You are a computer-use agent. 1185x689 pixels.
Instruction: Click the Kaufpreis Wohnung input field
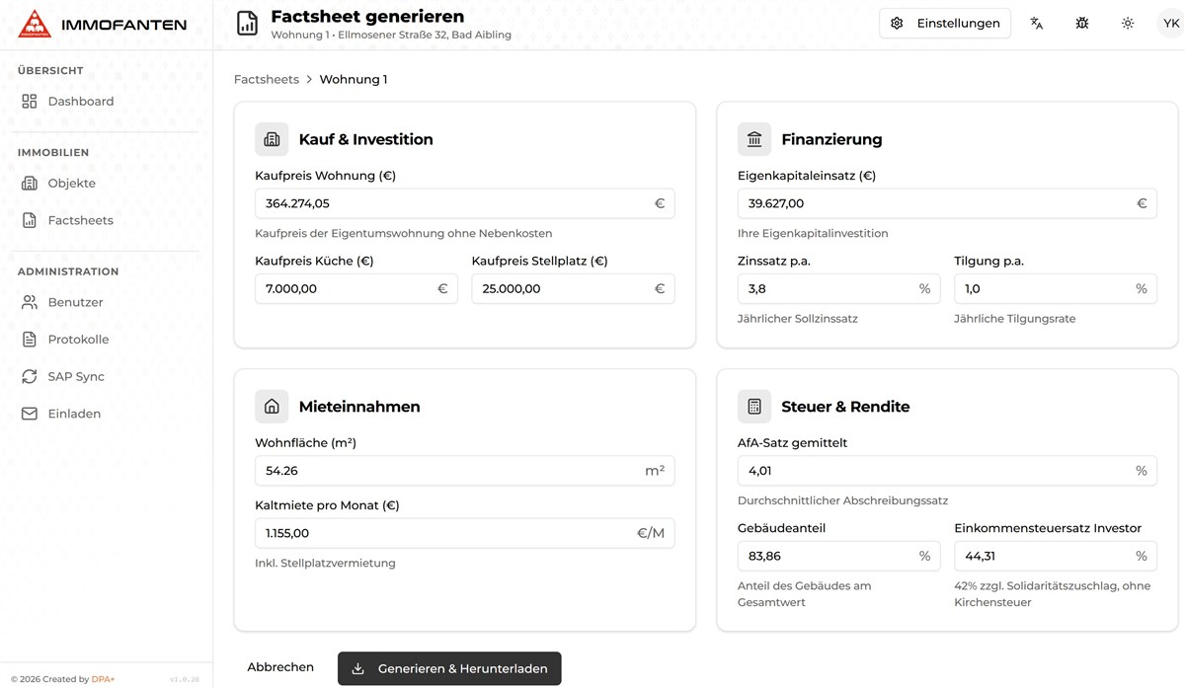[464, 203]
